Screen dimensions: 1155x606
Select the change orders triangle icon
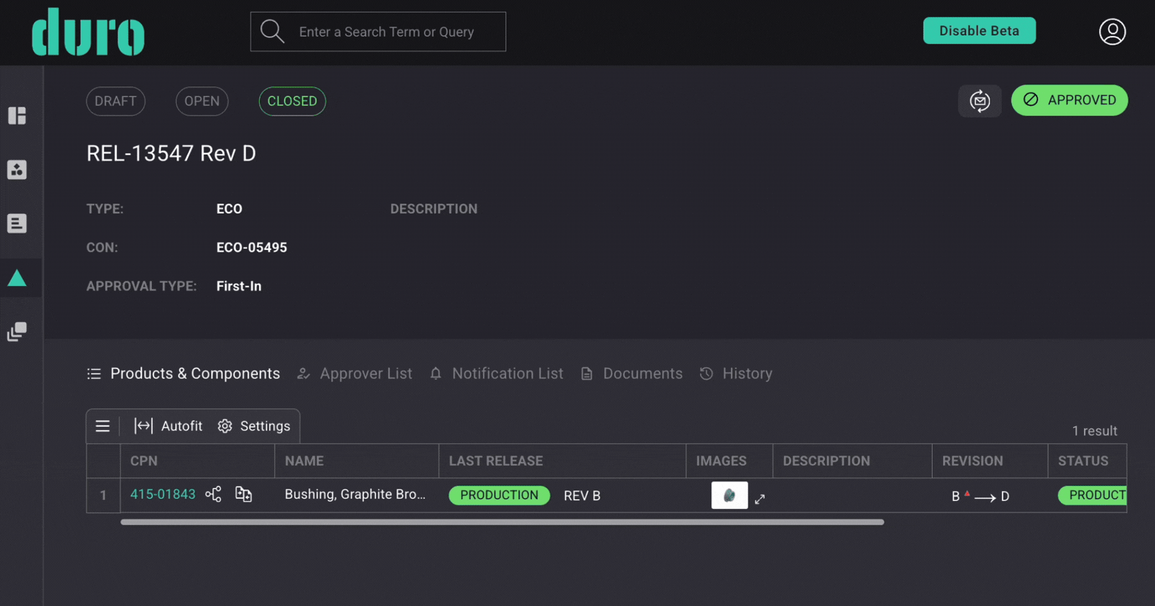pyautogui.click(x=17, y=278)
